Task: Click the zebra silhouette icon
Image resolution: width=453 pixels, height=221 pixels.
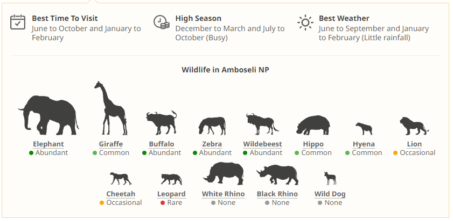Action: point(212,126)
